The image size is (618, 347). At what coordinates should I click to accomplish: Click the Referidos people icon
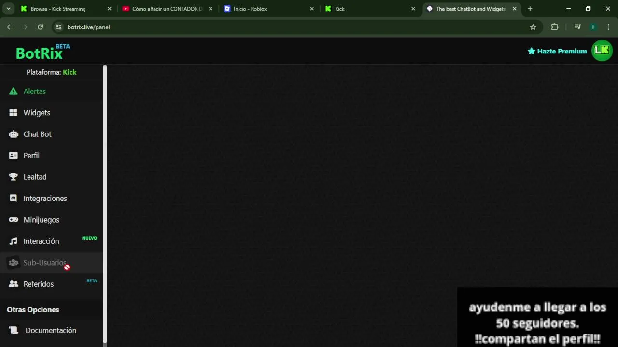[14, 284]
